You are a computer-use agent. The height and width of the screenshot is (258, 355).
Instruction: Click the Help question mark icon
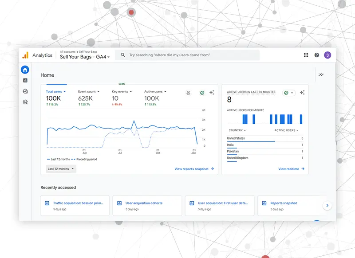tap(316, 55)
